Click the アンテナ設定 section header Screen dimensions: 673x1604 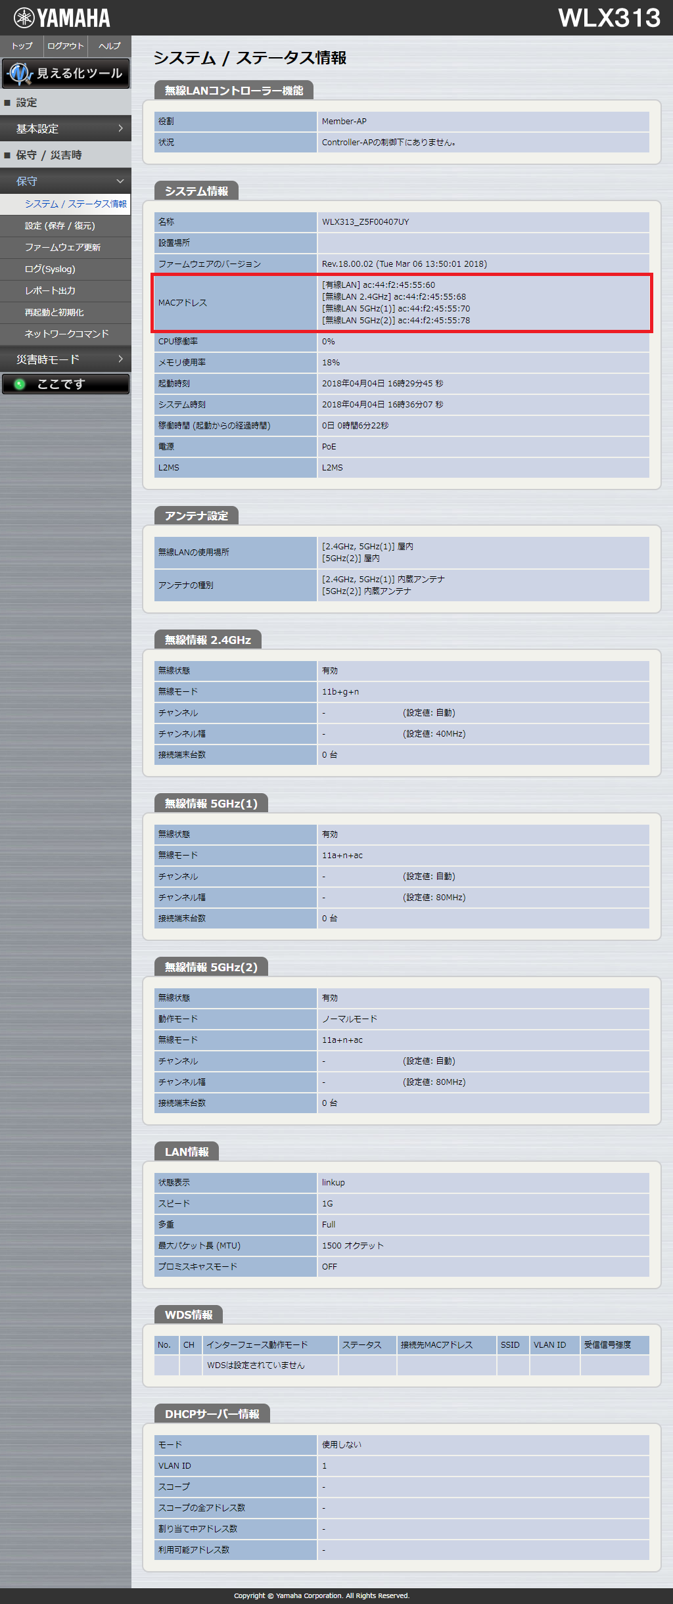coord(197,516)
